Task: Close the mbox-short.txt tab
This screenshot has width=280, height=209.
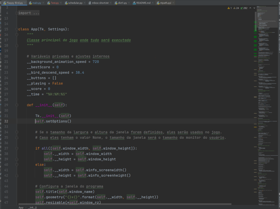Action: tap(111, 3)
